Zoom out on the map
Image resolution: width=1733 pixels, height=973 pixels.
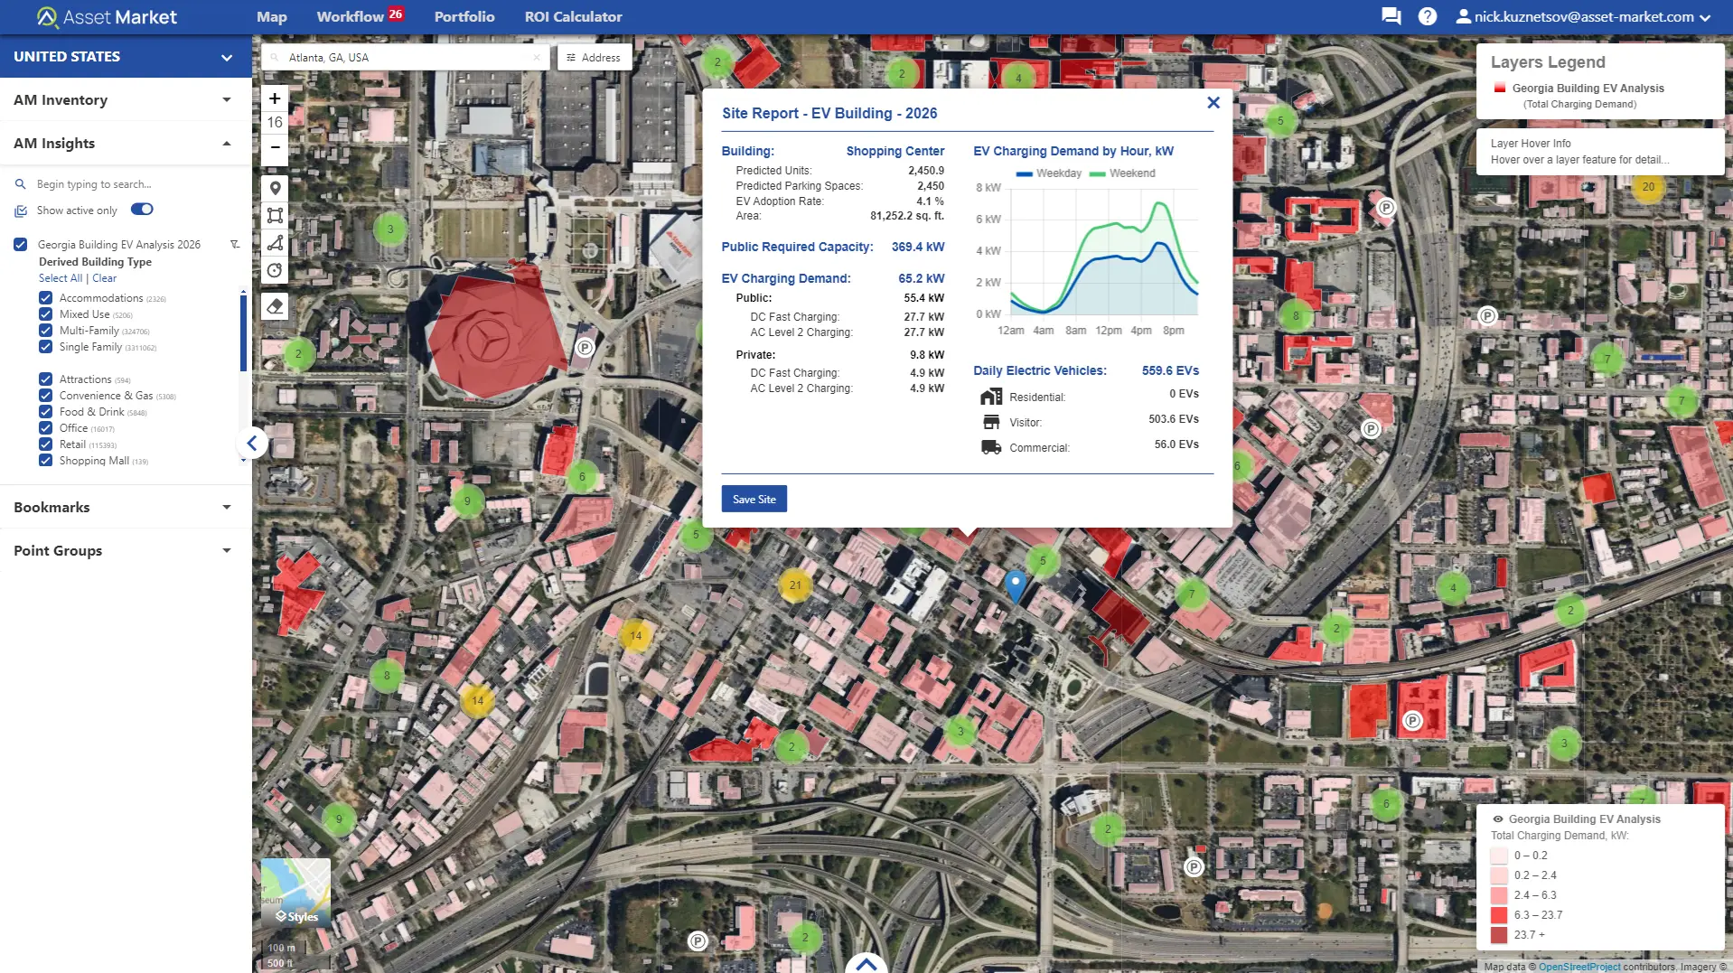275,147
